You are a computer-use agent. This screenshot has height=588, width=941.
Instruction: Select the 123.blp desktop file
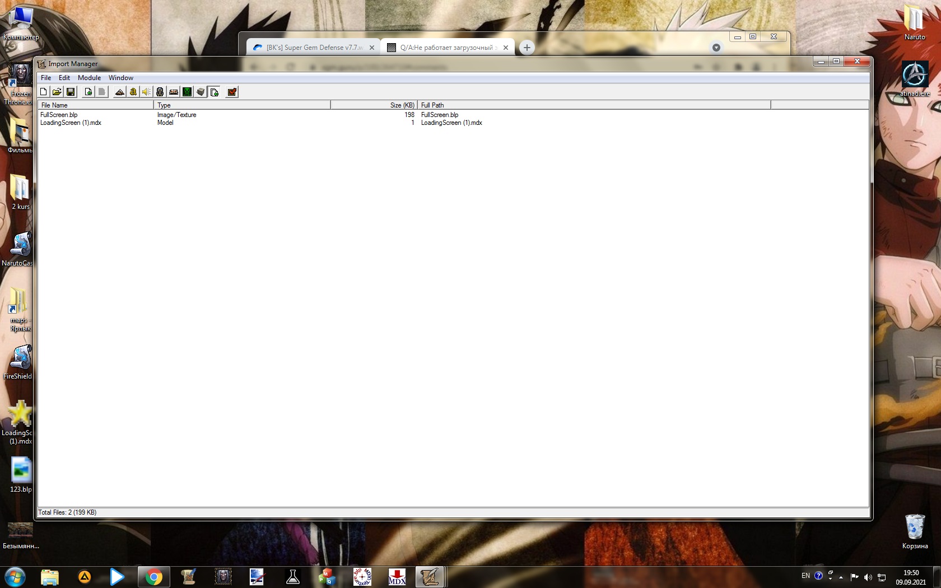pos(21,474)
